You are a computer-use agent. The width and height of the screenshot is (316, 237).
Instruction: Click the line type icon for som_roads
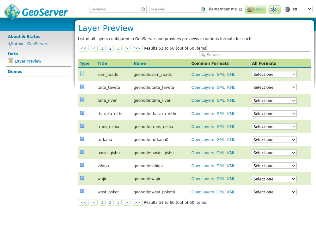pyautogui.click(x=82, y=74)
